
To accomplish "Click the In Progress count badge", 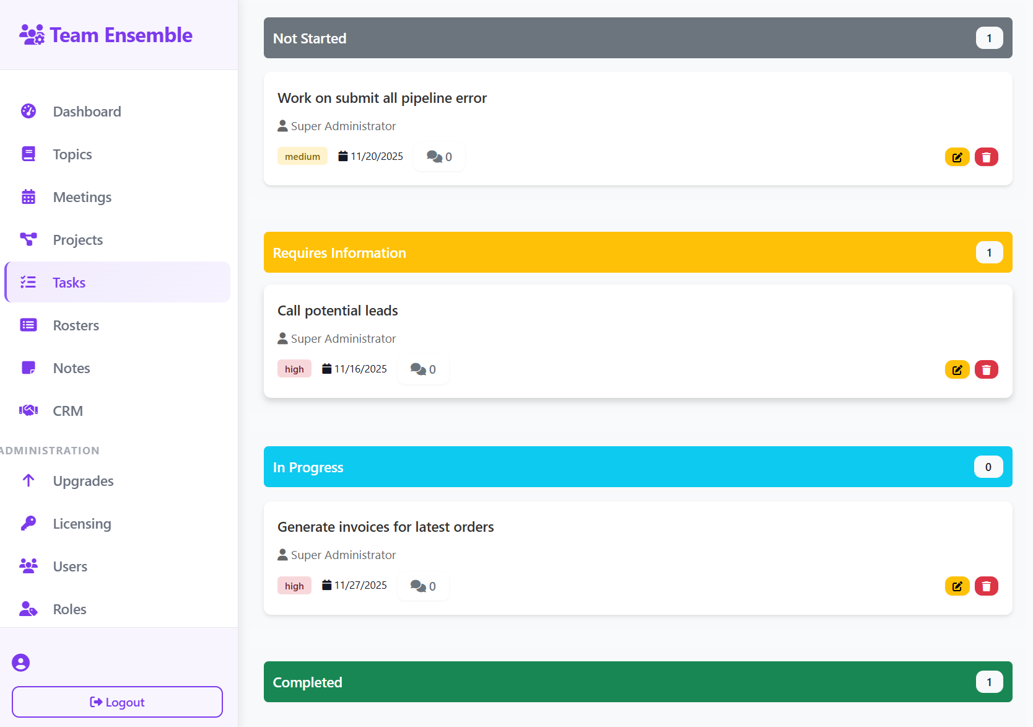I will [x=988, y=467].
